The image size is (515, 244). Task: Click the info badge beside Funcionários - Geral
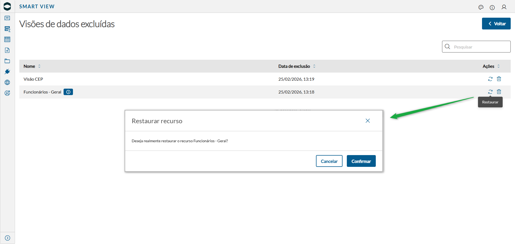tap(68, 92)
